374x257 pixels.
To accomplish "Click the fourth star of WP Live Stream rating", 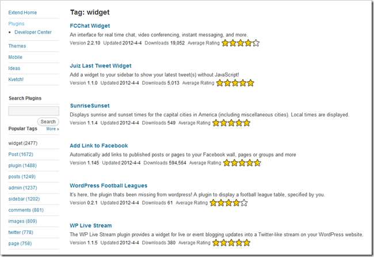I will (238, 243).
